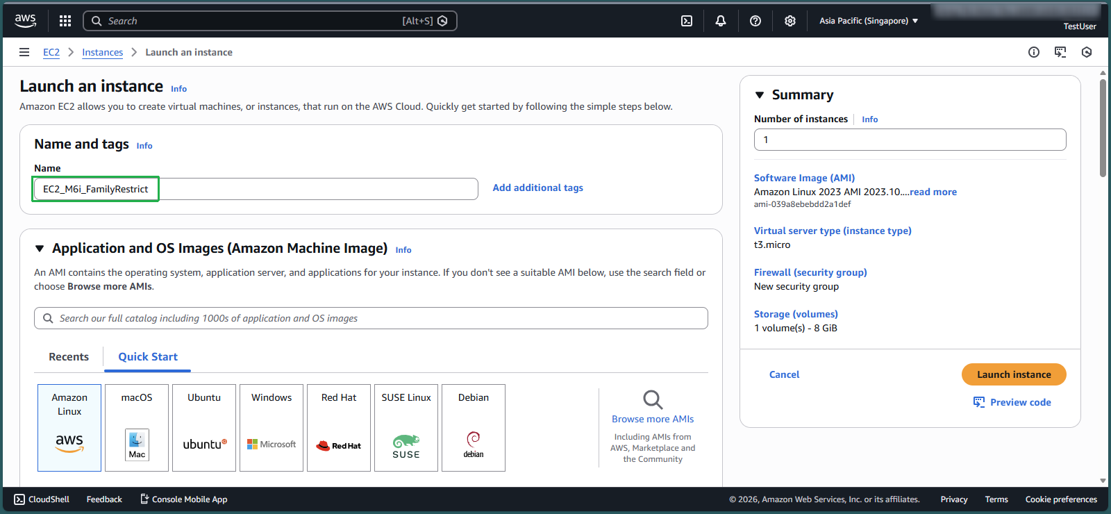Collapse Application and OS Images section
This screenshot has width=1111, height=514.
40,249
